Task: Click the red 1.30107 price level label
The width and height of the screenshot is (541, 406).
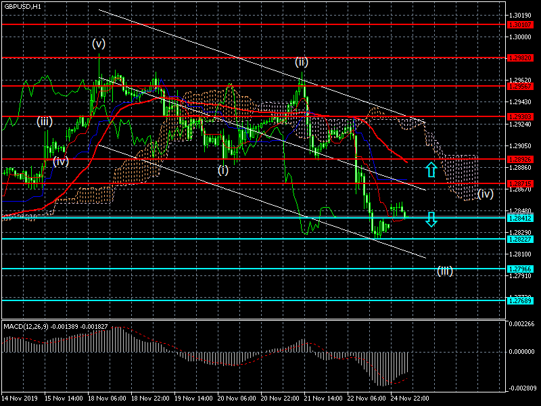Action: pos(520,25)
